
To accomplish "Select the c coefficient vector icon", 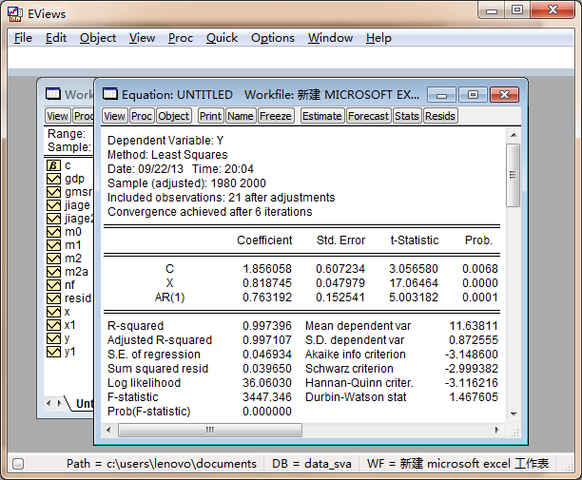I will coord(53,165).
